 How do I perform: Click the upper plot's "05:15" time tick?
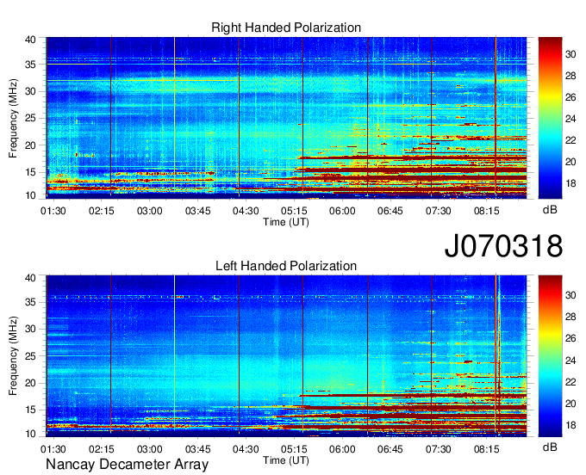pyautogui.click(x=294, y=211)
